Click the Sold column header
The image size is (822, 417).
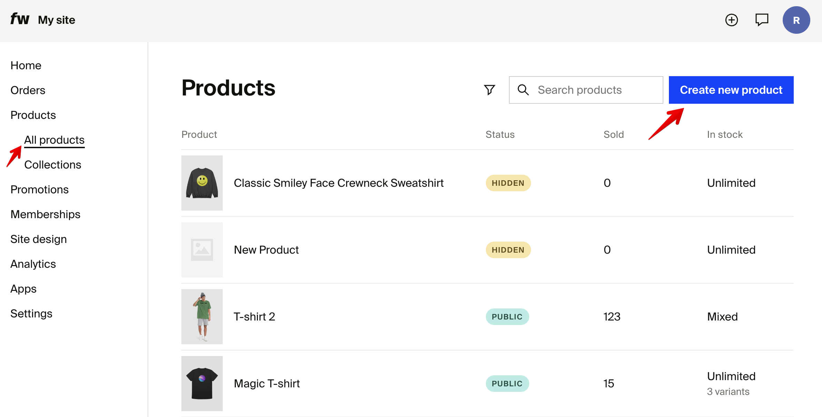(614, 134)
